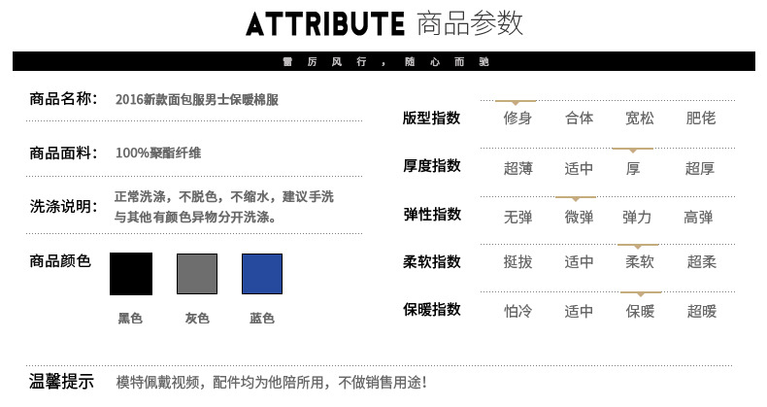
Task: Select the gray color swatch
Action: [197, 274]
